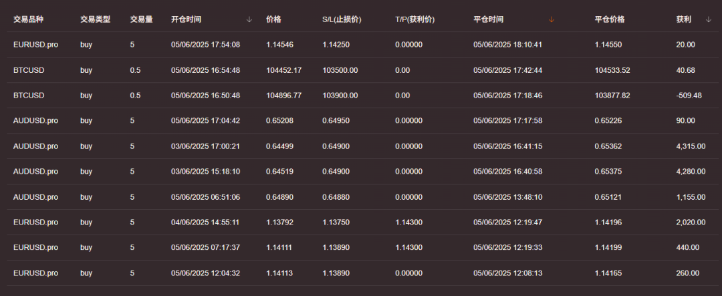Image resolution: width=722 pixels, height=296 pixels.
Task: Click the 交易品种 column header
Action: point(29,19)
